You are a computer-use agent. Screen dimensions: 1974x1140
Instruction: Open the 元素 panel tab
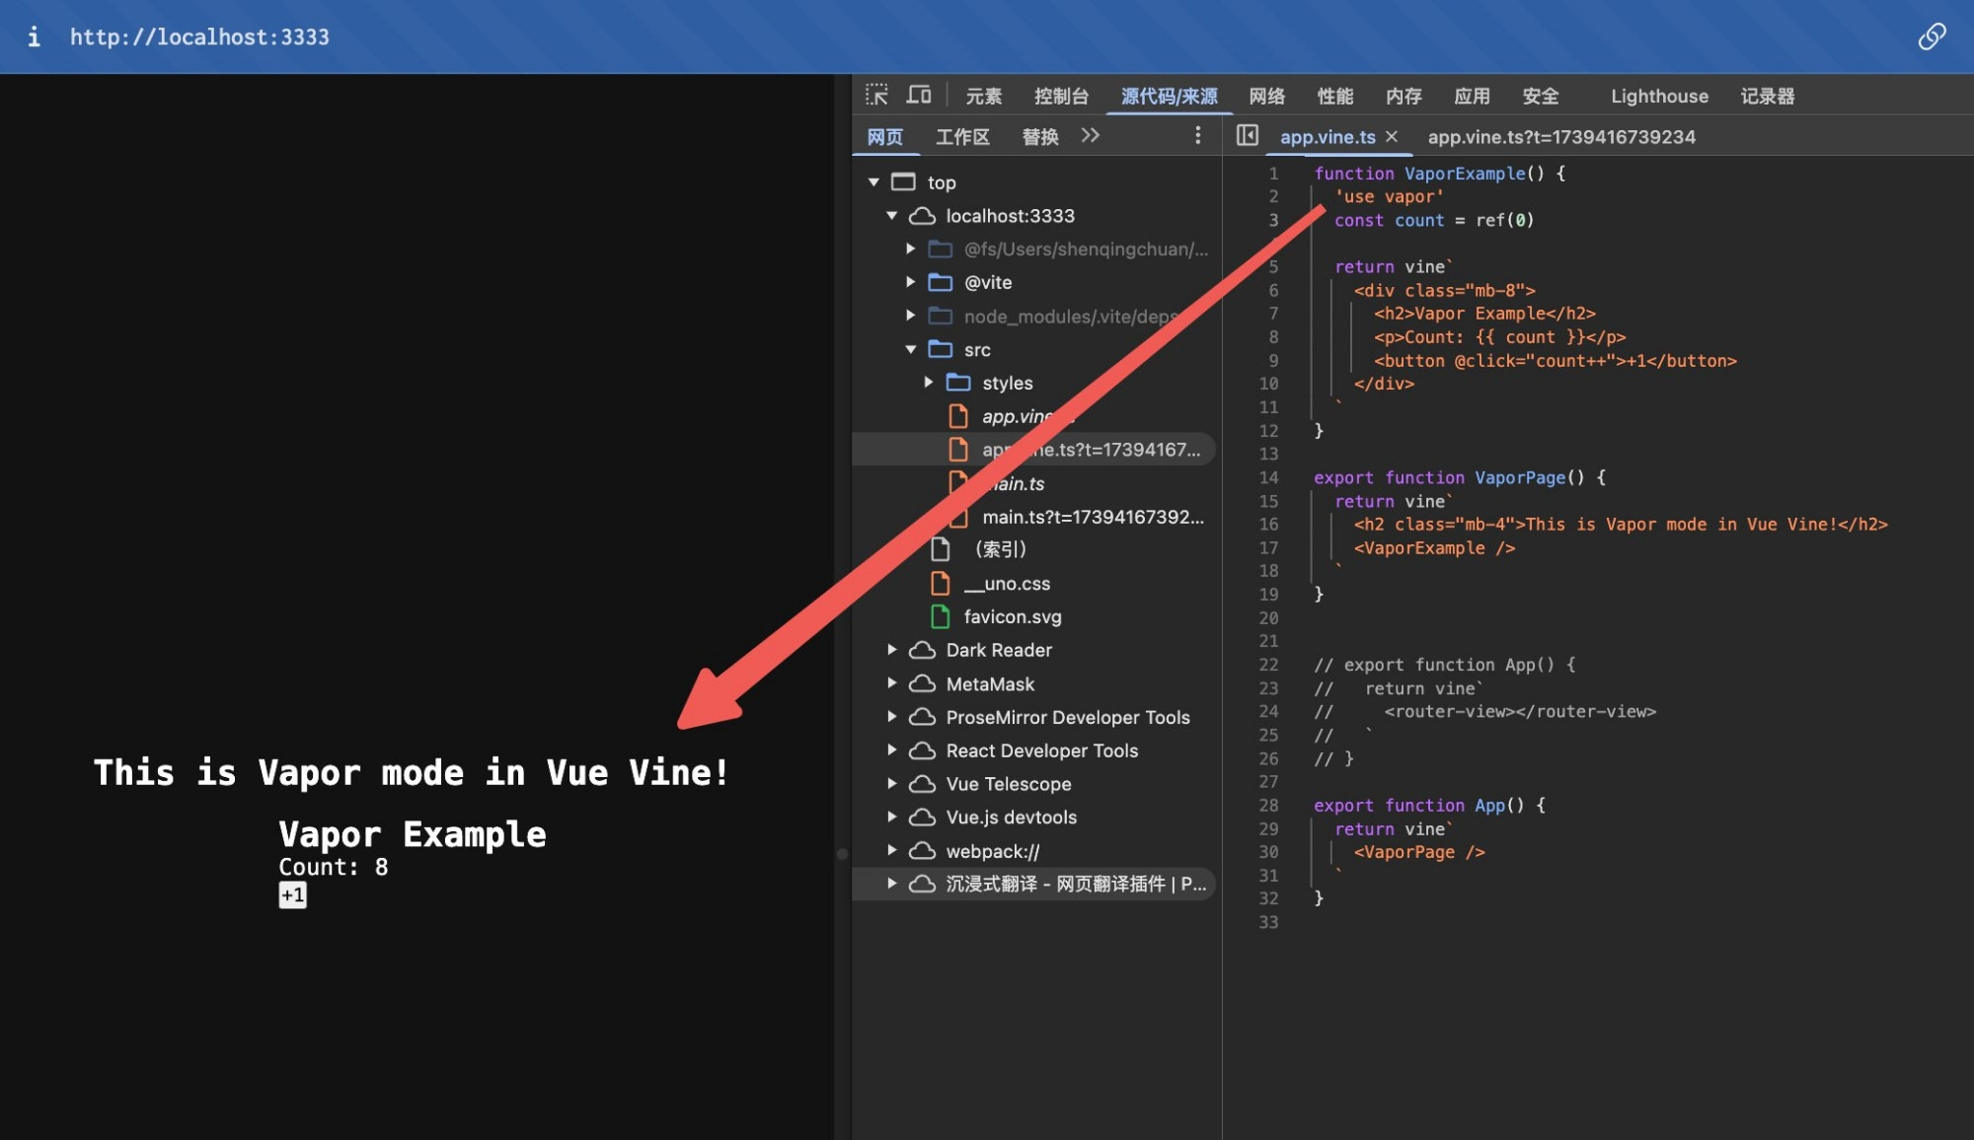pos(983,96)
